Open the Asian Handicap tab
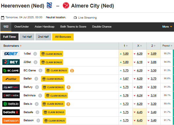This screenshot has width=174, height=125. 44,27
